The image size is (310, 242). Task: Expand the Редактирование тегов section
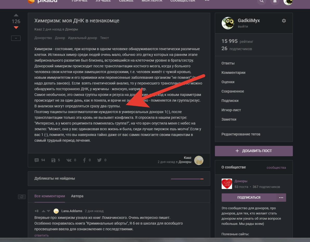coord(241,134)
